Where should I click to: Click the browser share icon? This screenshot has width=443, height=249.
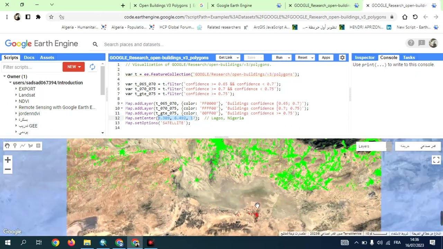tap(62, 17)
